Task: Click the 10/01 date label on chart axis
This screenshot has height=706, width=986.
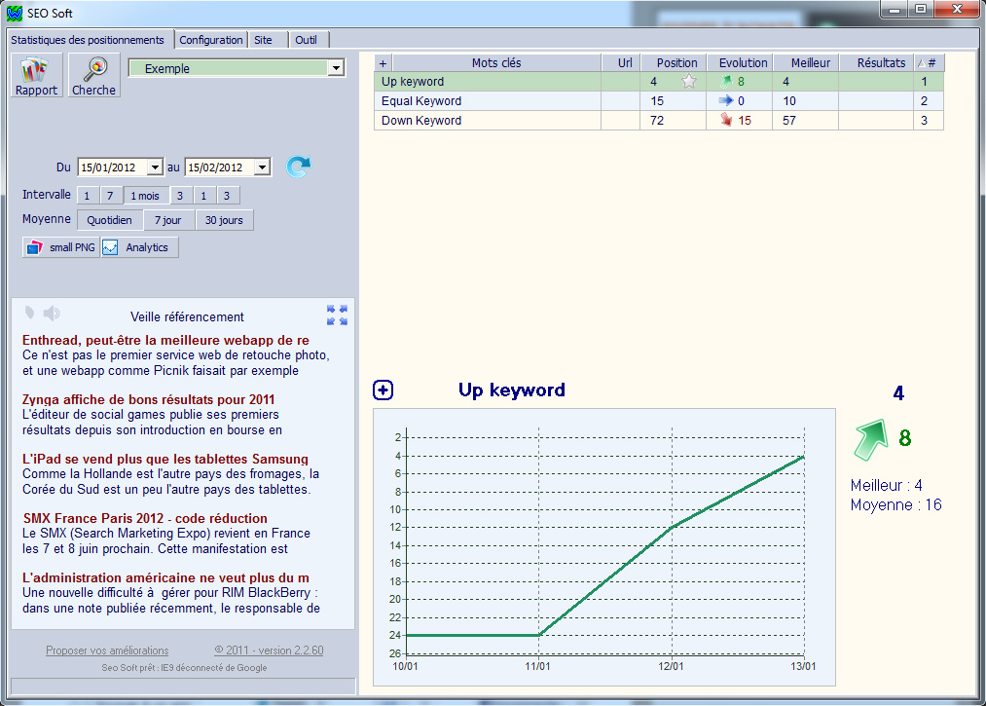Action: click(405, 666)
